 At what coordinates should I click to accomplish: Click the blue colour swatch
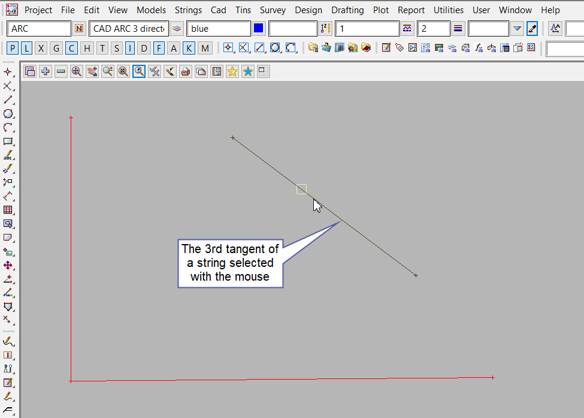tap(259, 29)
